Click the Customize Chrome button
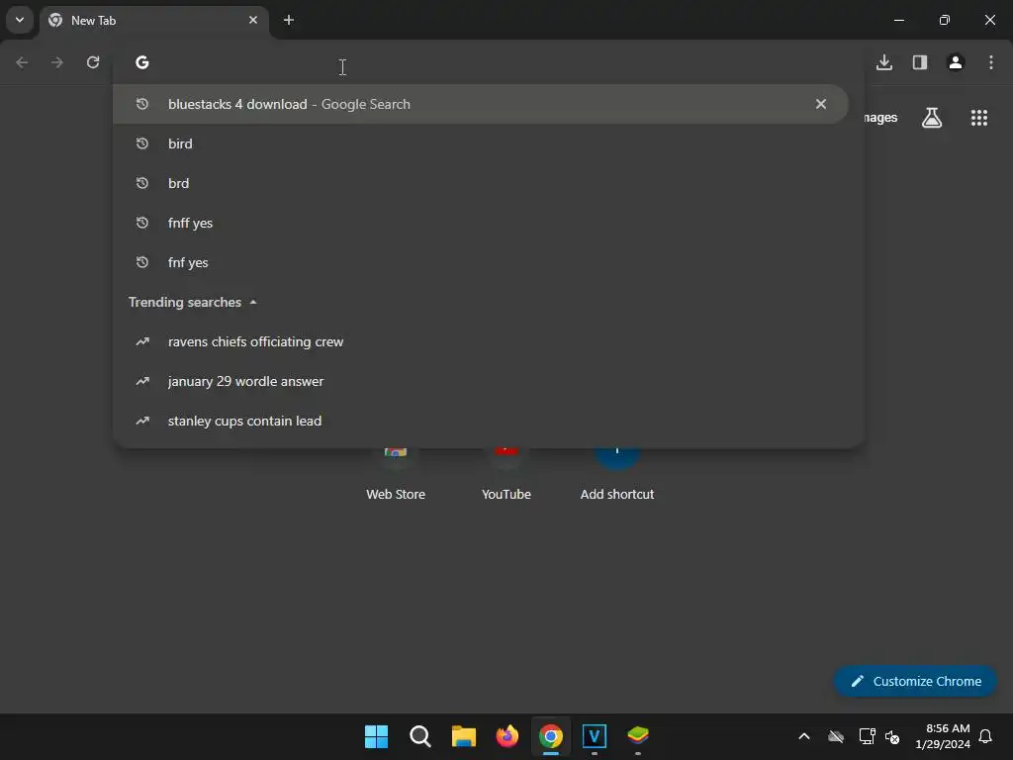The image size is (1013, 760). pyautogui.click(x=915, y=681)
